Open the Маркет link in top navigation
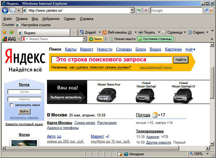The height and width of the screenshot is (158, 216). click(87, 49)
